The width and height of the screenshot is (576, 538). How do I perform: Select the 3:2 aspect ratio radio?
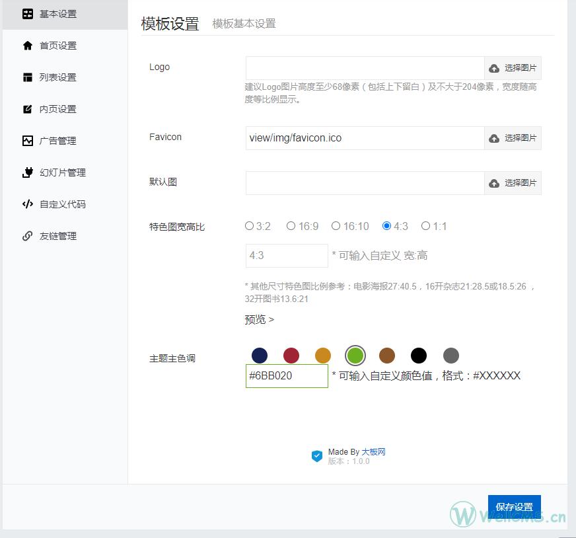(250, 225)
